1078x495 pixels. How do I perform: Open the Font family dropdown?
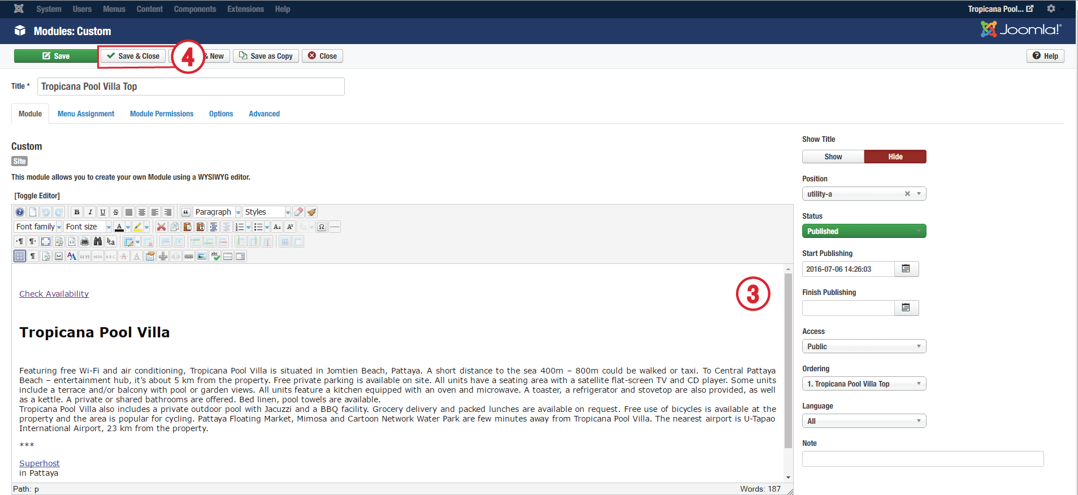tap(38, 227)
